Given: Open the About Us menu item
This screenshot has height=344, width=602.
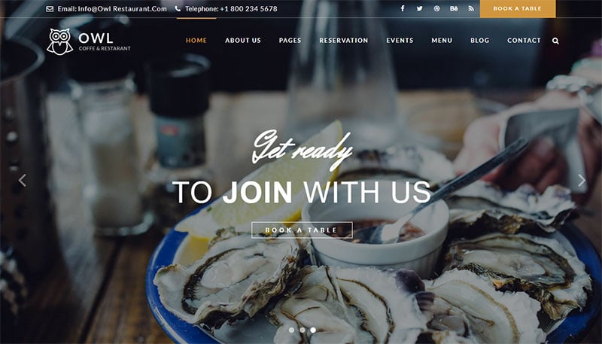Looking at the screenshot, I should tap(243, 41).
